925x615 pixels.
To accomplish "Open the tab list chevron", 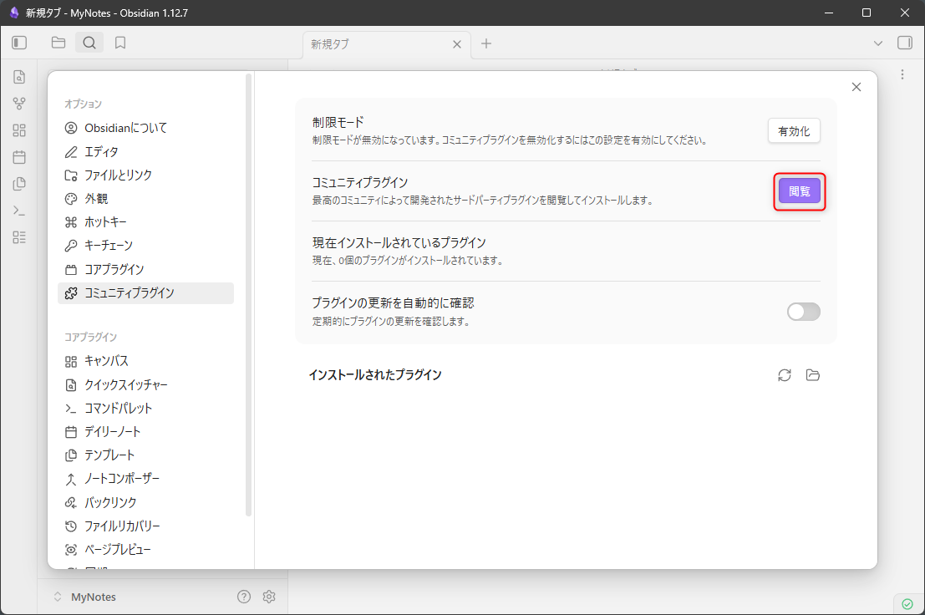I will [878, 43].
